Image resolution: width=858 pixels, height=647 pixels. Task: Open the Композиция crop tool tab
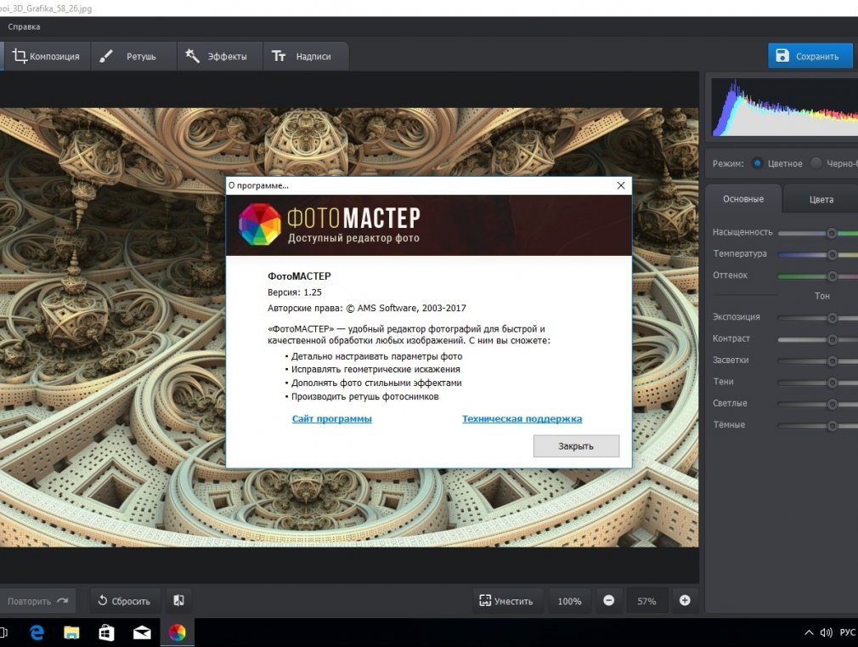click(x=46, y=56)
